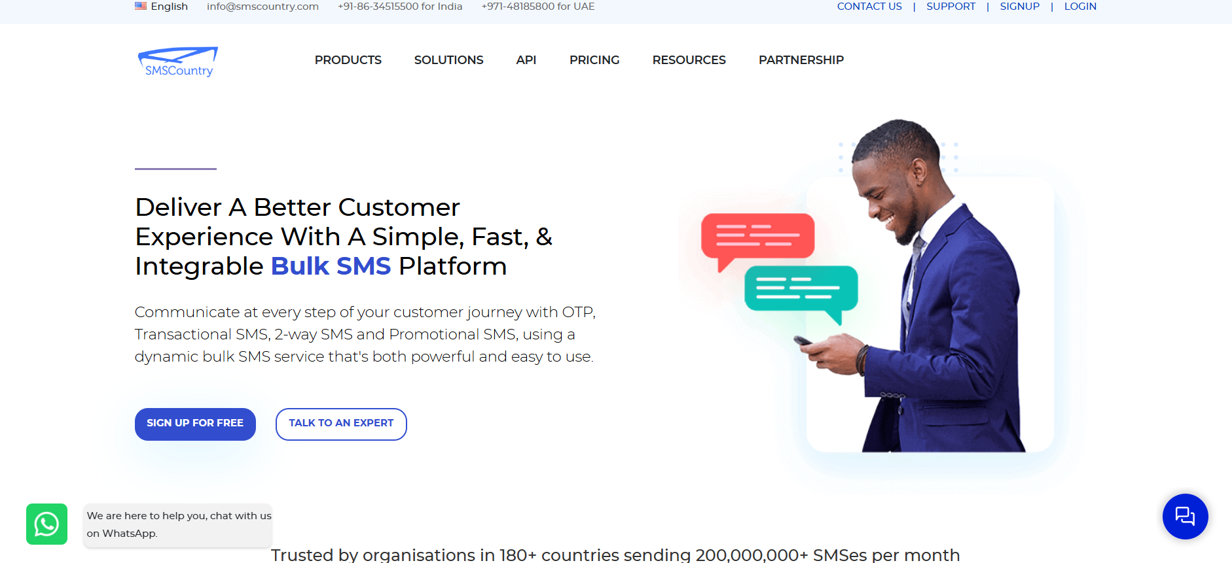This screenshot has height=563, width=1232.
Task: Select the PARTNERSHIP menu item
Action: click(x=801, y=60)
